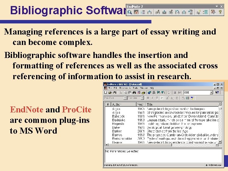Open the Plain Font dropdown
The height and width of the screenshot is (171, 228).
click(125, 98)
